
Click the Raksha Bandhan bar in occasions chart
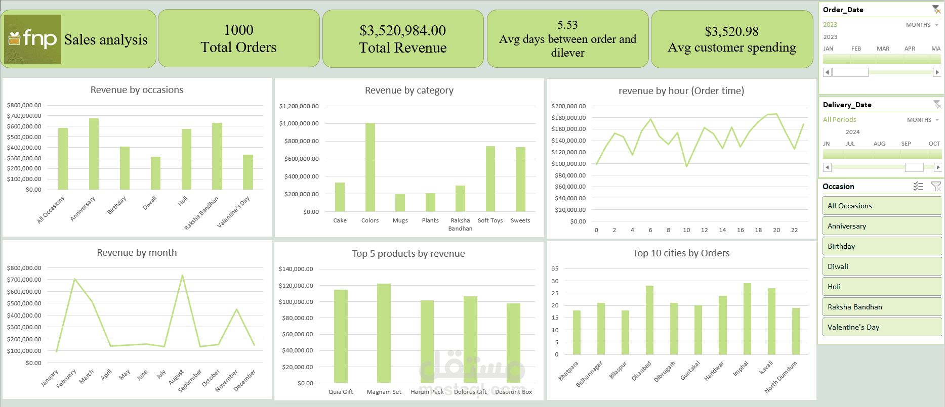click(x=217, y=156)
